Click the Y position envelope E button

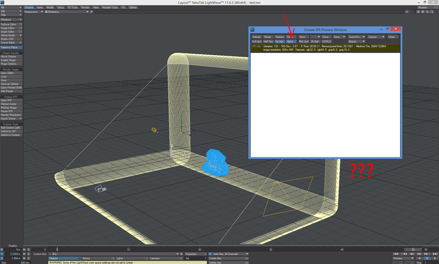(x=29, y=254)
